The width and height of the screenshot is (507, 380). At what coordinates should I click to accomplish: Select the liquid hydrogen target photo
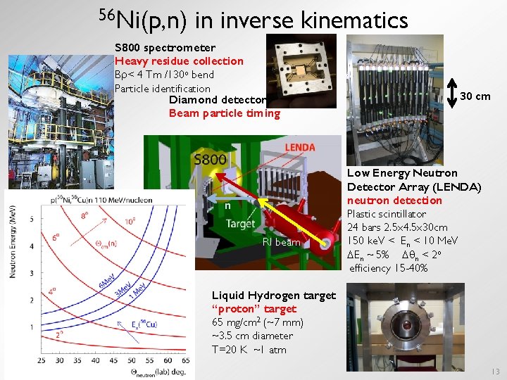(x=406, y=327)
